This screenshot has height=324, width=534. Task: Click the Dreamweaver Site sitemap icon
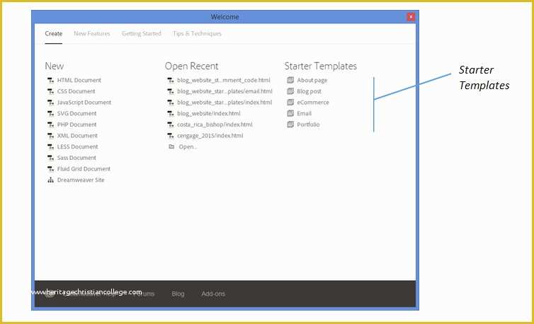[51, 180]
